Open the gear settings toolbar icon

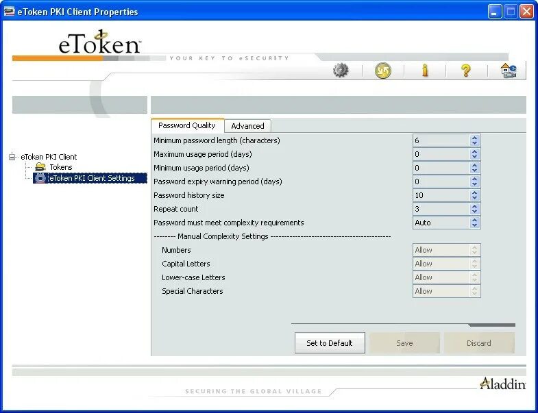341,71
